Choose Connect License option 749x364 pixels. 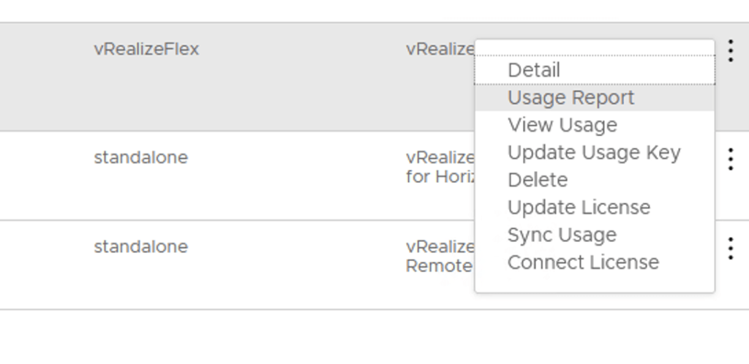583,262
